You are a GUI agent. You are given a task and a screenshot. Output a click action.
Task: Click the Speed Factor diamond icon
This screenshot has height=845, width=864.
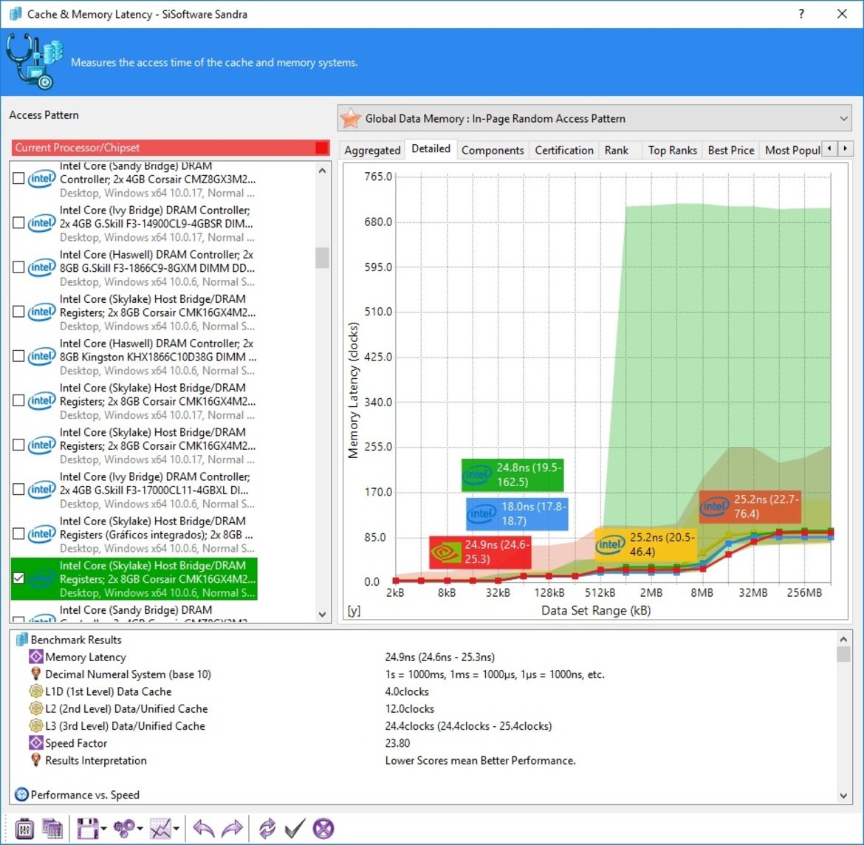[x=36, y=742]
